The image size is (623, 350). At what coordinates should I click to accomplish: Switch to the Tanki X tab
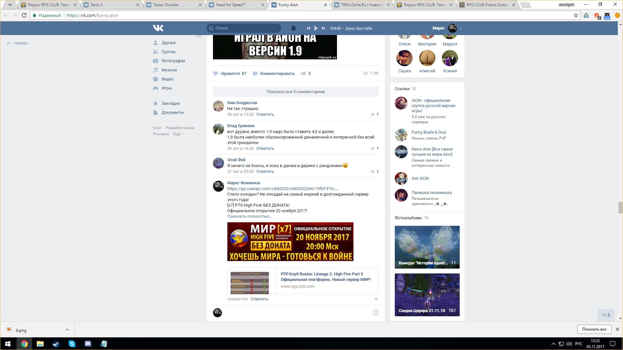point(109,5)
